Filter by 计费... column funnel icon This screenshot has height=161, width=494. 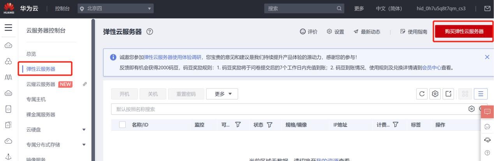pyautogui.click(x=396, y=124)
